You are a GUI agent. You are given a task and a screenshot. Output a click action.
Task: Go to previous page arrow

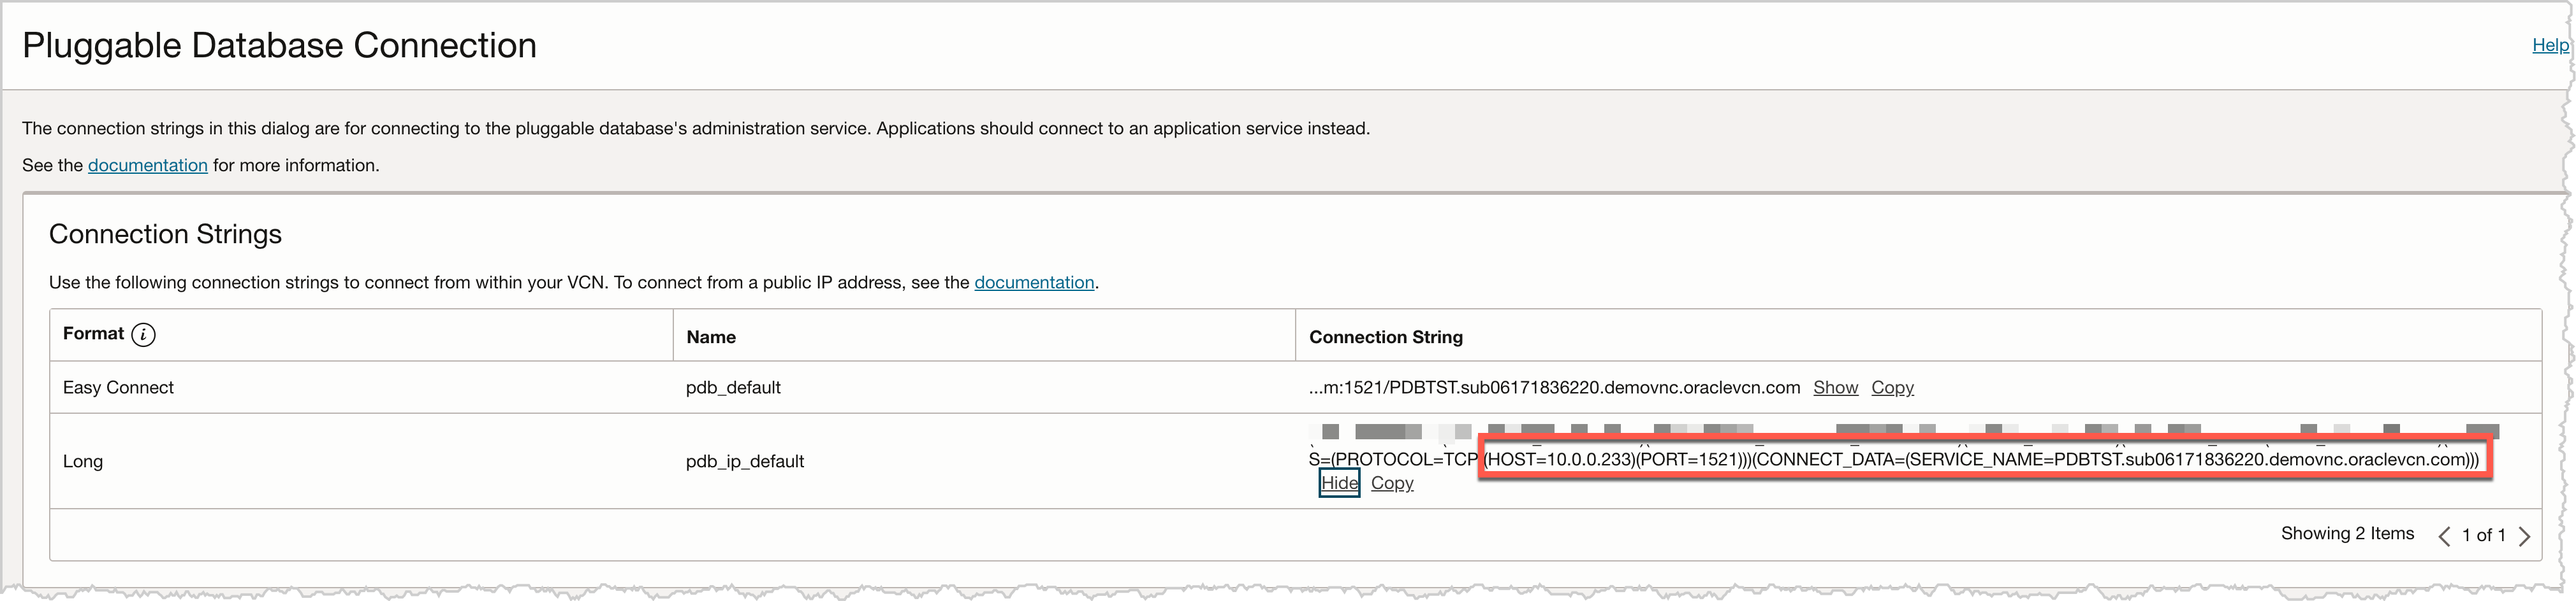tap(2444, 536)
